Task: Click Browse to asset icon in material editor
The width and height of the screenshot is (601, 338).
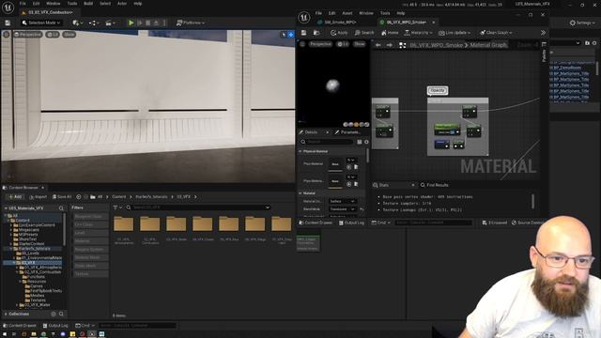Action: click(316, 33)
